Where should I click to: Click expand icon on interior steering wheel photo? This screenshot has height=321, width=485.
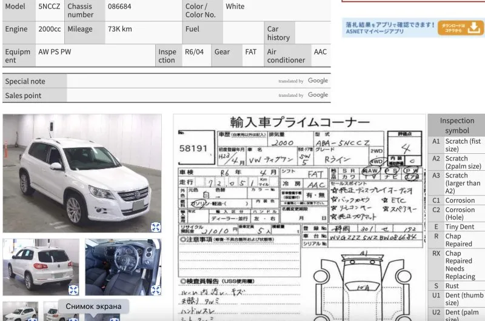click(x=156, y=290)
